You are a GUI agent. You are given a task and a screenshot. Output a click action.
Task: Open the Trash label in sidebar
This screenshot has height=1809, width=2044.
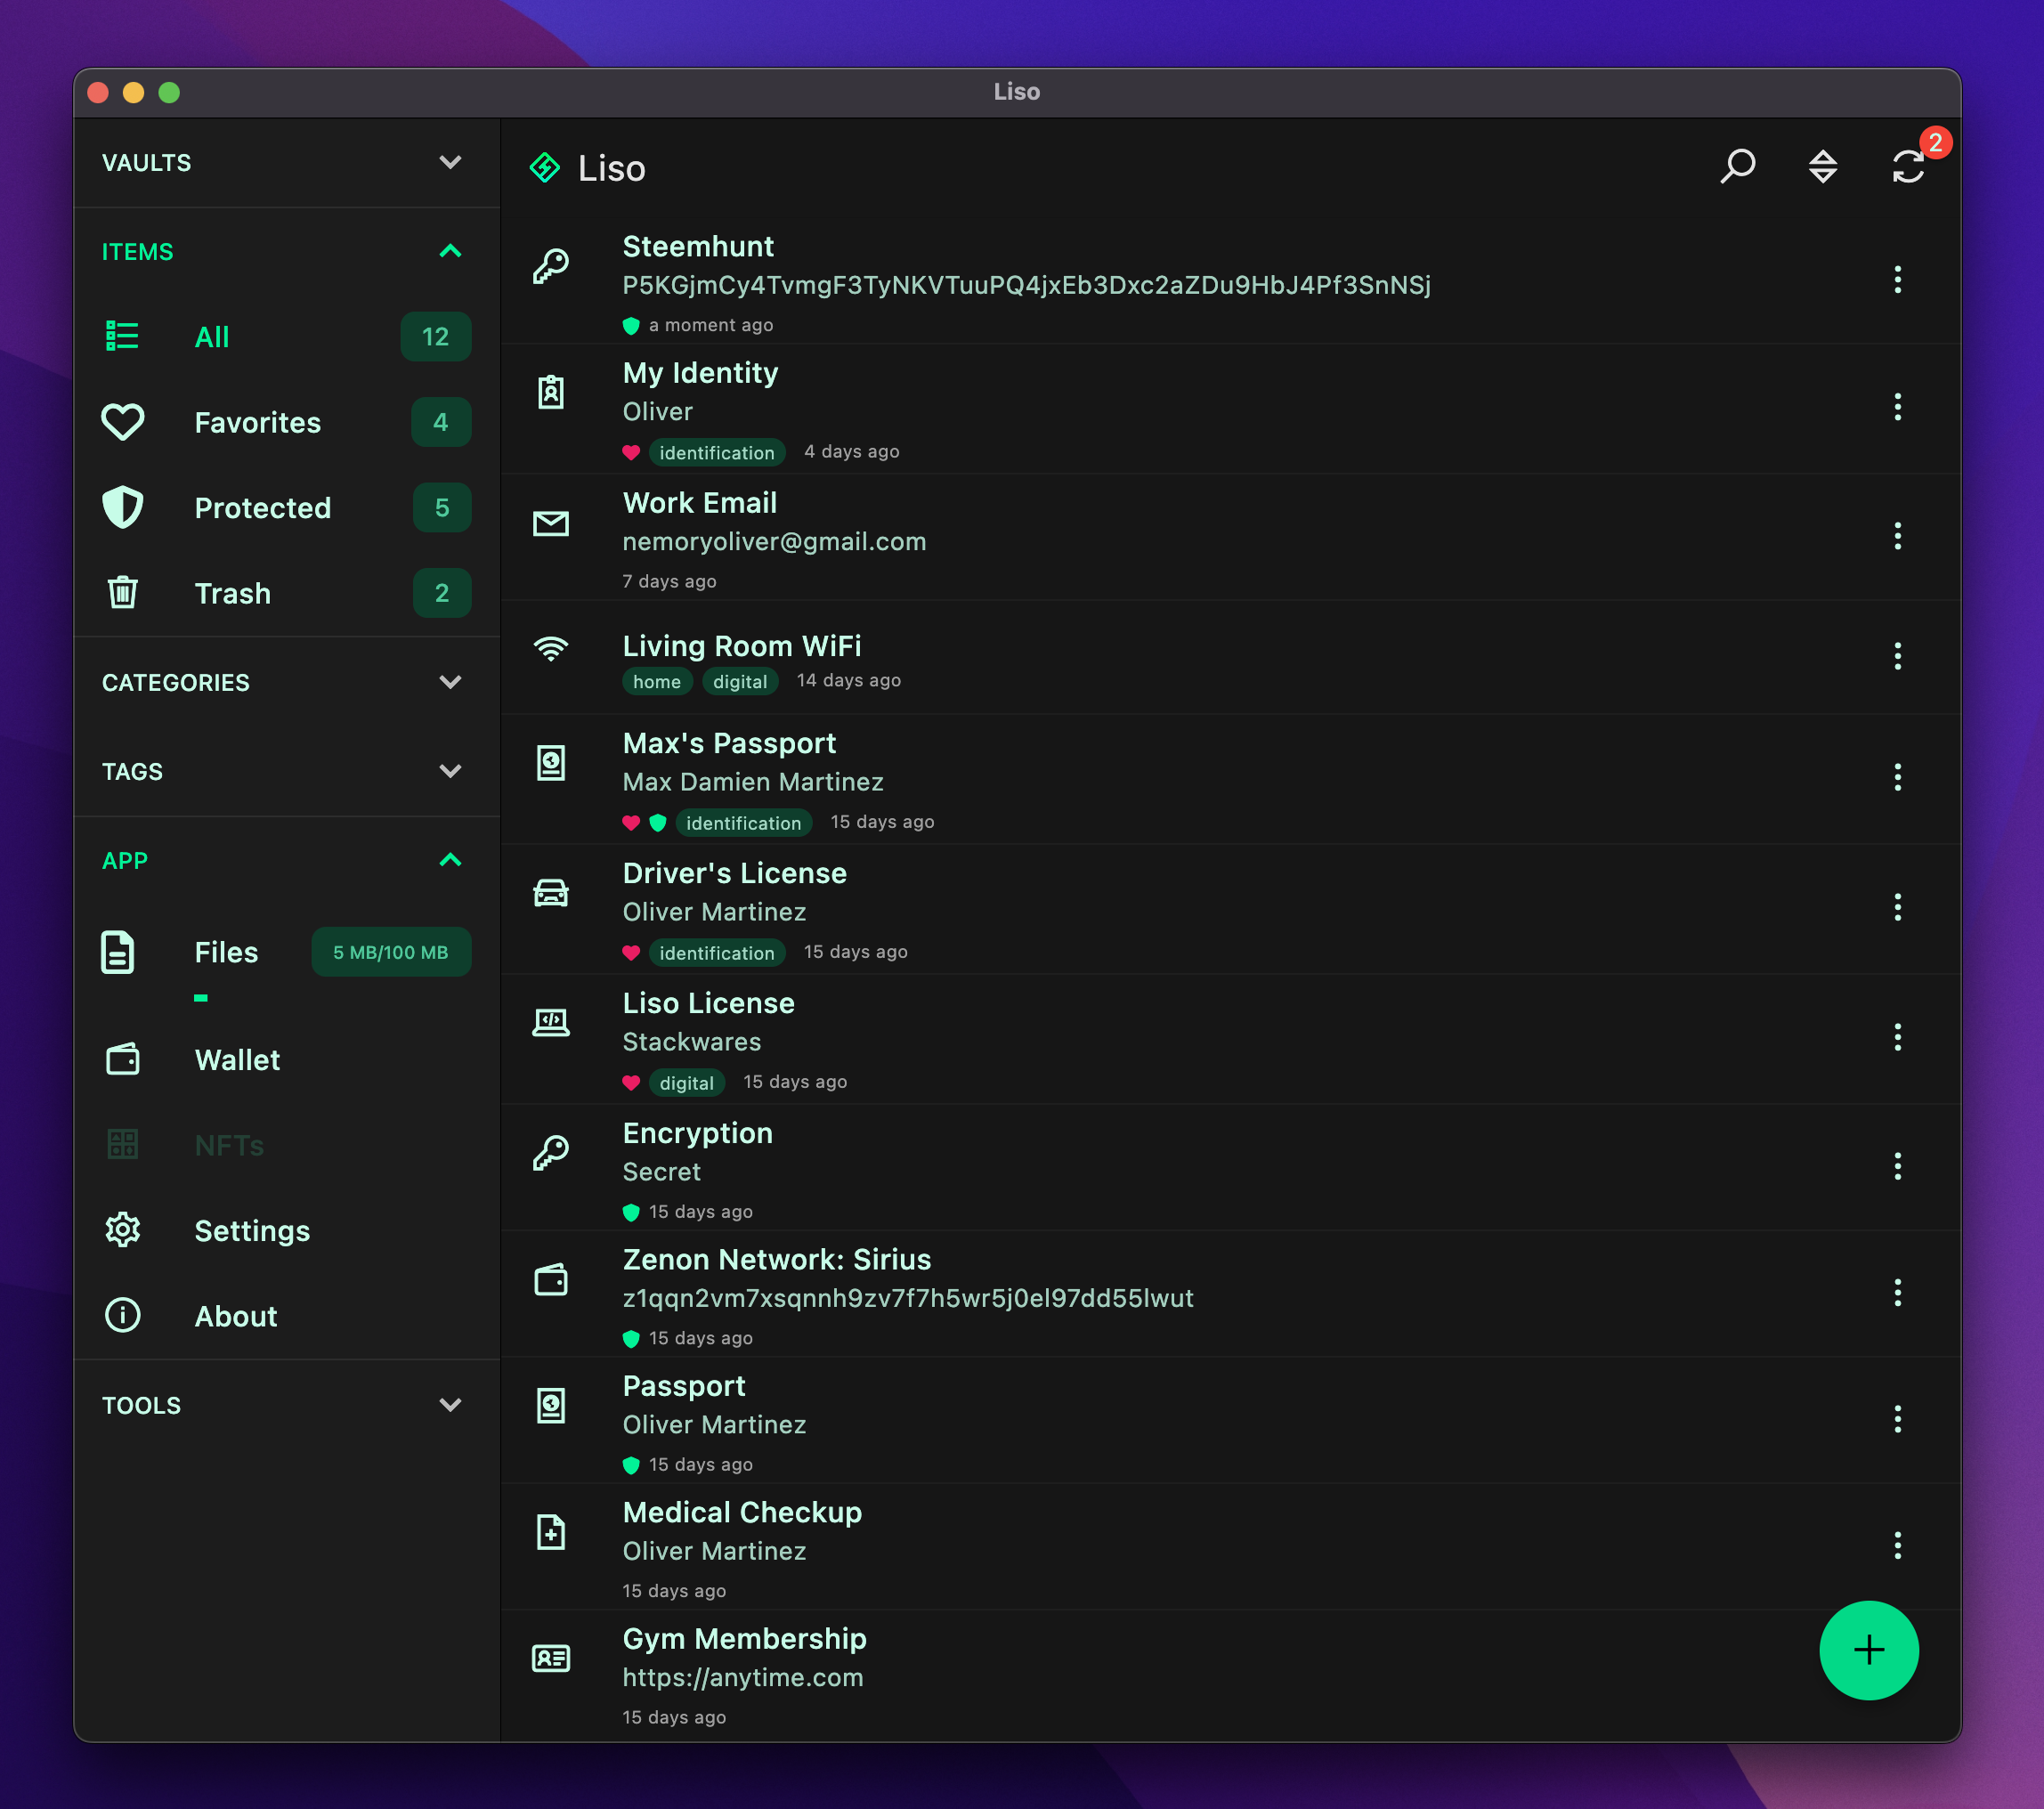(233, 593)
